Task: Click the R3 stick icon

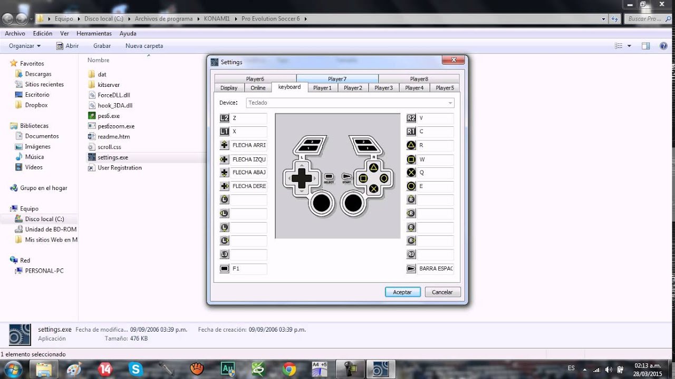Action: coord(411,255)
